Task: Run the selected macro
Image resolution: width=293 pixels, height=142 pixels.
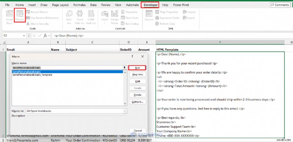Action: coord(137,68)
